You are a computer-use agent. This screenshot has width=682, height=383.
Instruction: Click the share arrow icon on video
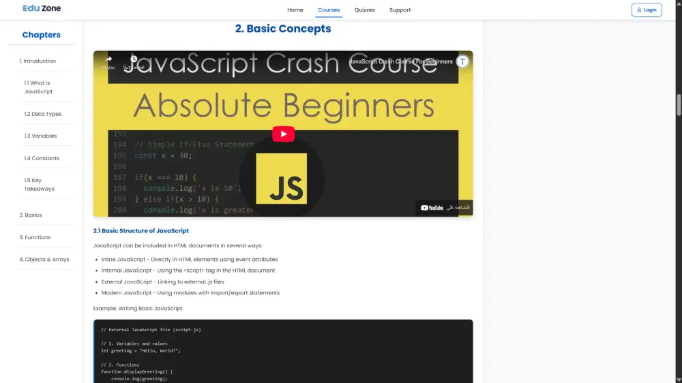108,59
